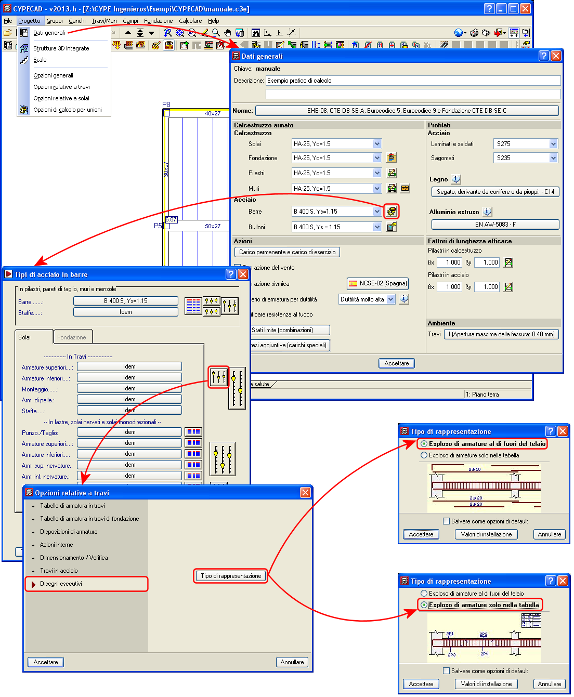
Task: Click the move-up-level triangle icon in the toolbar
Action: click(128, 33)
